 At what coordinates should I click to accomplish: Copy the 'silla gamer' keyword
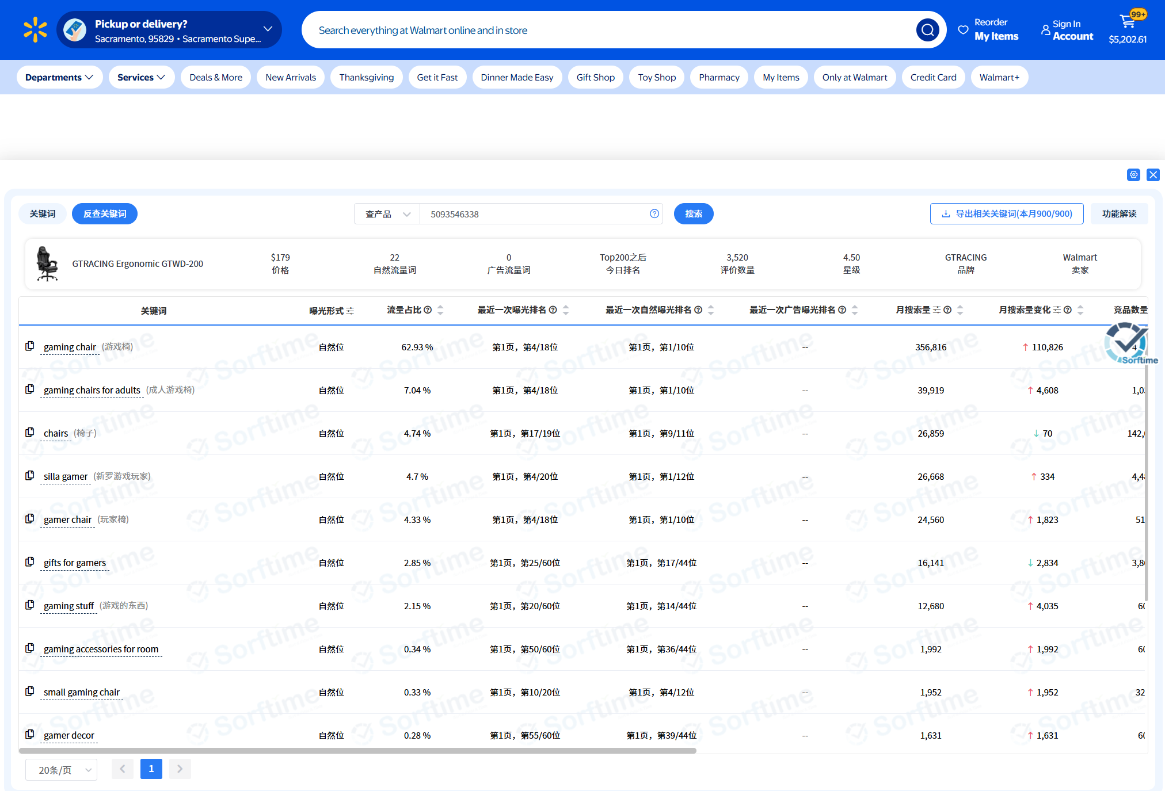tap(30, 476)
